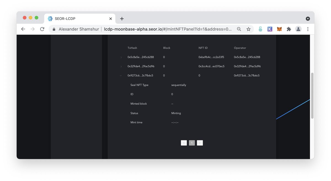
Task: Click the Seal NFT Type label
Action: 139,85
